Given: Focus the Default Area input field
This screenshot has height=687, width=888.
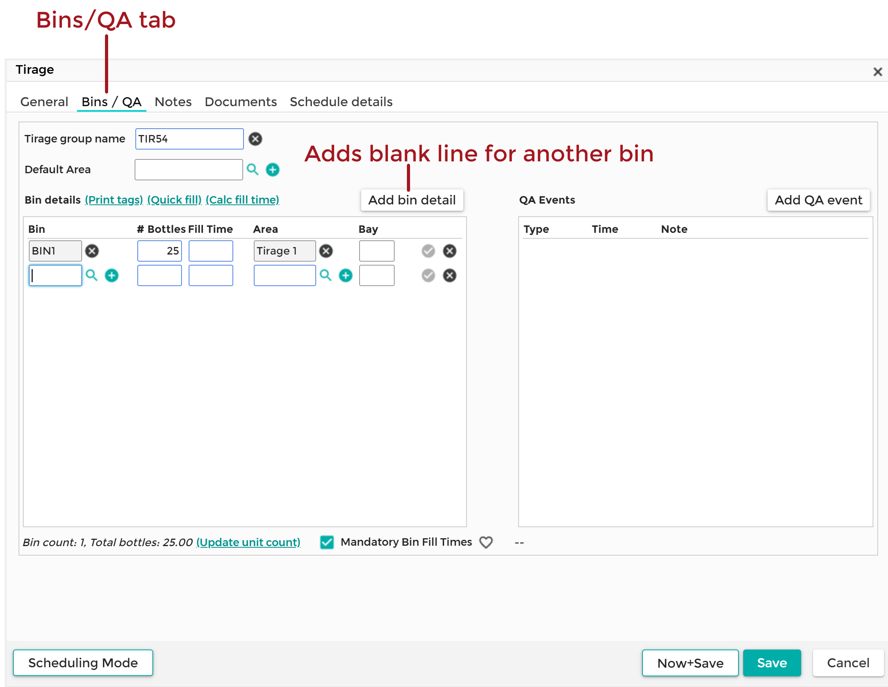Looking at the screenshot, I should 189,170.
